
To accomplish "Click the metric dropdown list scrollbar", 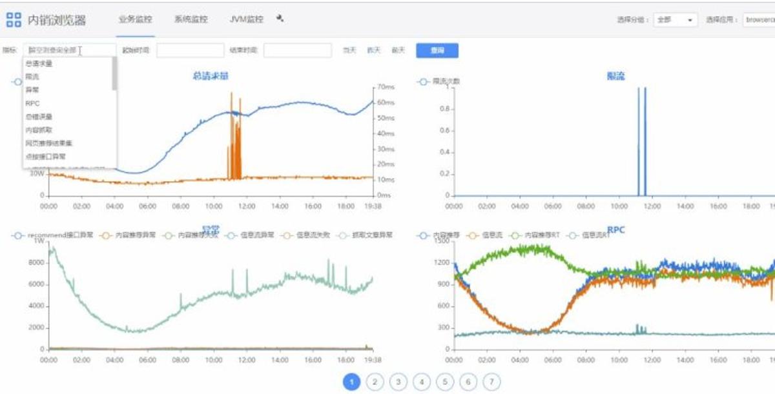I will pyautogui.click(x=114, y=74).
